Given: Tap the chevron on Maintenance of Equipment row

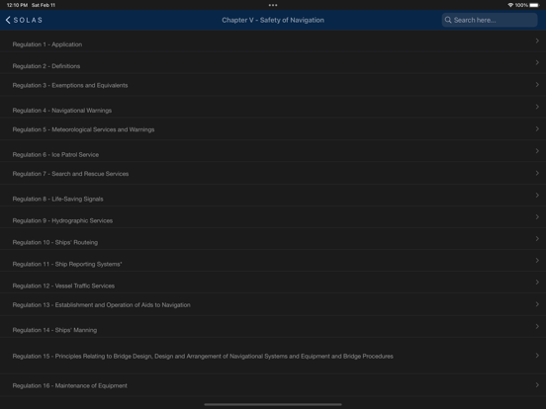Looking at the screenshot, I should pos(537,384).
